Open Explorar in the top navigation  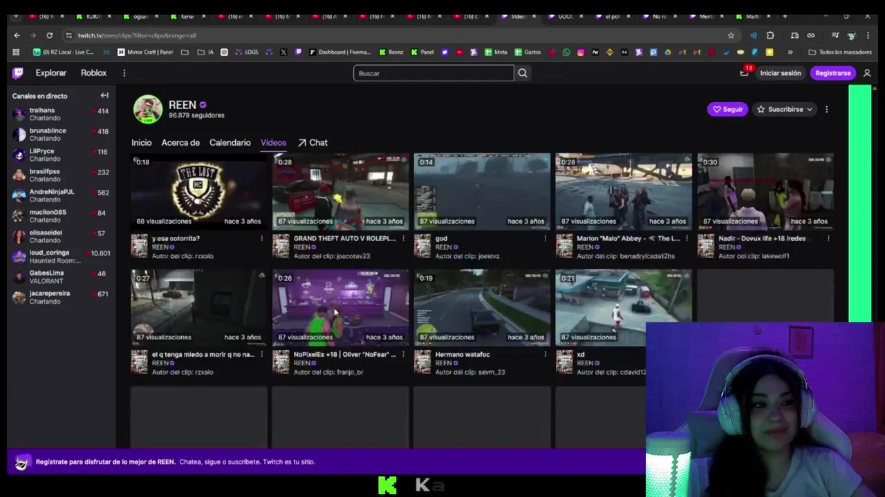pos(51,73)
